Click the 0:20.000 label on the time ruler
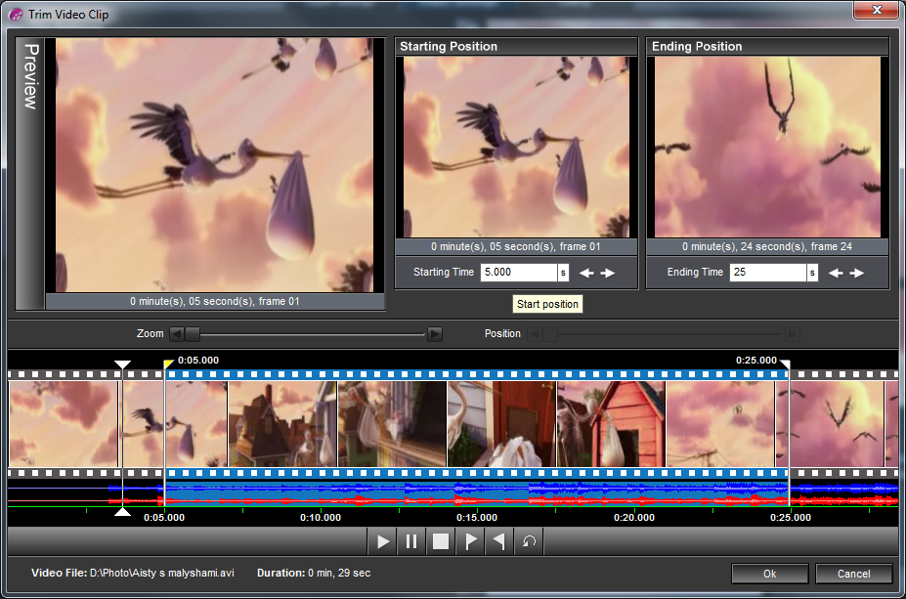 [634, 518]
